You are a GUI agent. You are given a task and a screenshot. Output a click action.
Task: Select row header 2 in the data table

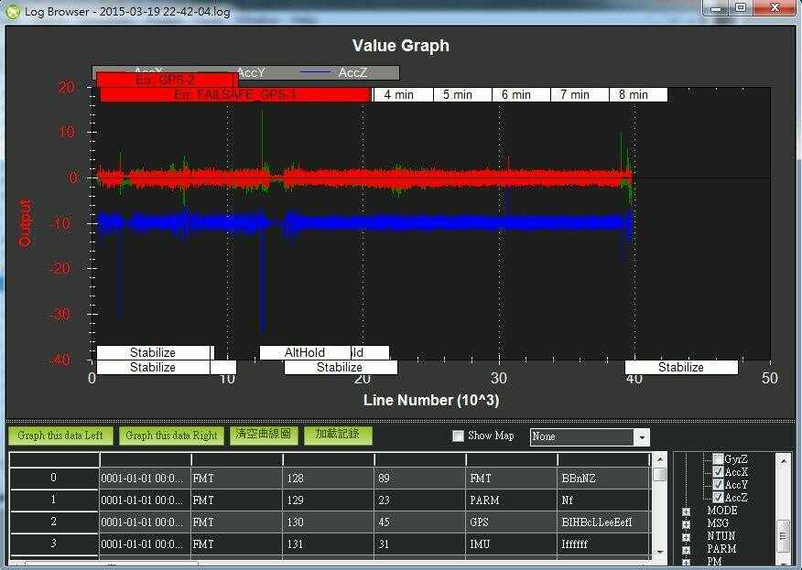tap(53, 522)
